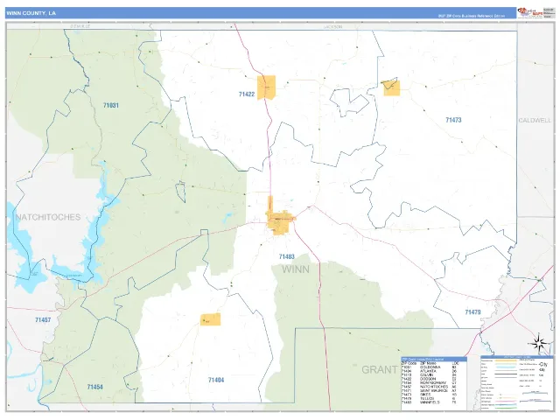Image resolution: width=560 pixels, height=420 pixels.
Task: Click the WINN COUNTY, LA title text
Action: pyautogui.click(x=31, y=13)
